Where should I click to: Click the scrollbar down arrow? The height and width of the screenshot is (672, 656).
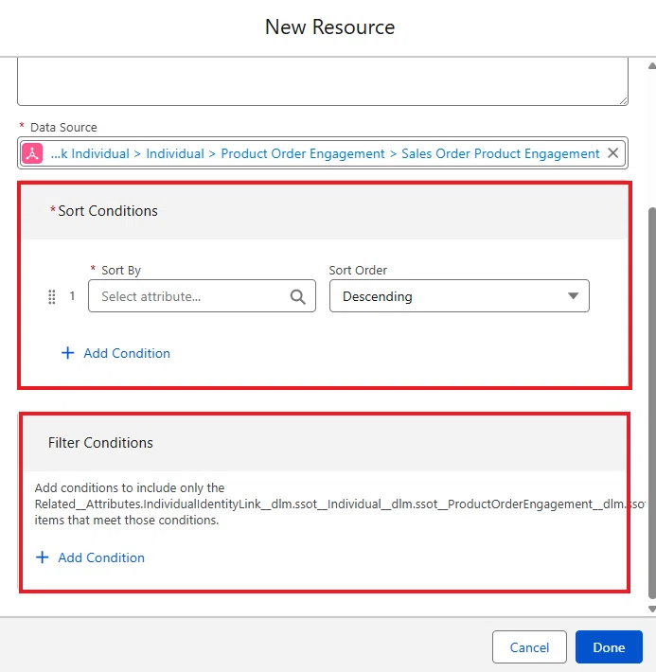click(652, 609)
